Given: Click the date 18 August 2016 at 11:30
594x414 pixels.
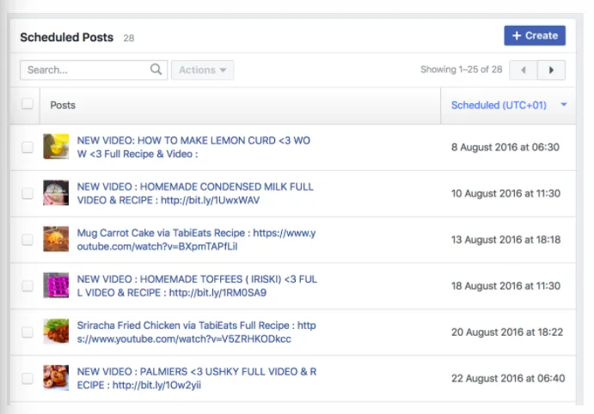Looking at the screenshot, I should 505,286.
